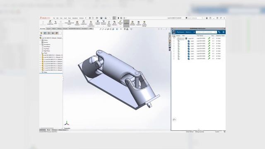
Task: Expand the Mates folder in the tree
Action: coord(40,72)
